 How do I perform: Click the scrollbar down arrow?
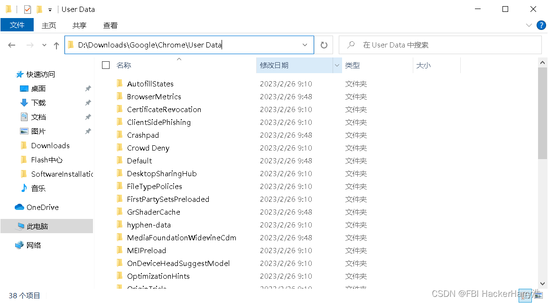point(542,284)
